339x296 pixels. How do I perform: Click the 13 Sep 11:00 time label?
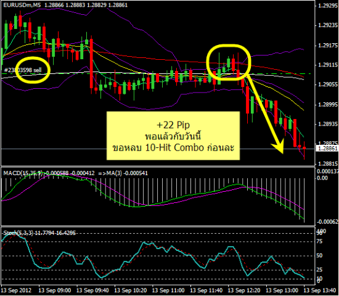point(168,290)
